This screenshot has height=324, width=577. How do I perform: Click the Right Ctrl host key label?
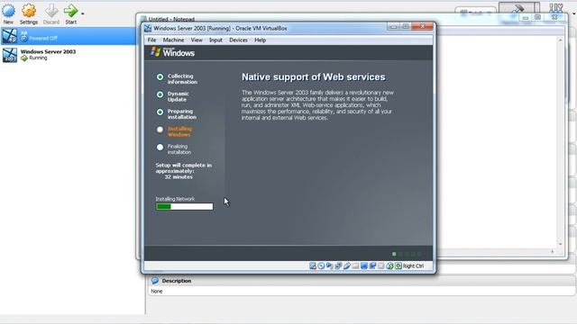pyautogui.click(x=413, y=265)
